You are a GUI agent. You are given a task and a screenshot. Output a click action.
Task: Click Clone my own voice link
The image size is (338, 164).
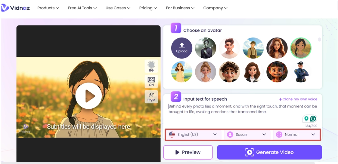point(298,99)
